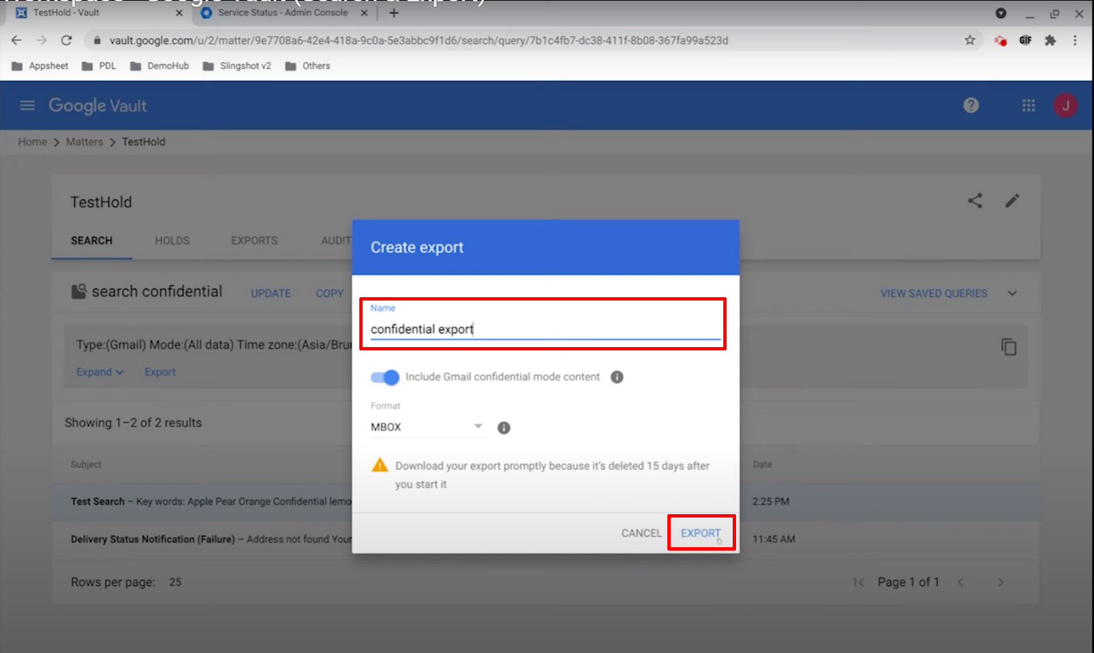Open the Google apps grid
This screenshot has width=1094, height=653.
click(1027, 105)
